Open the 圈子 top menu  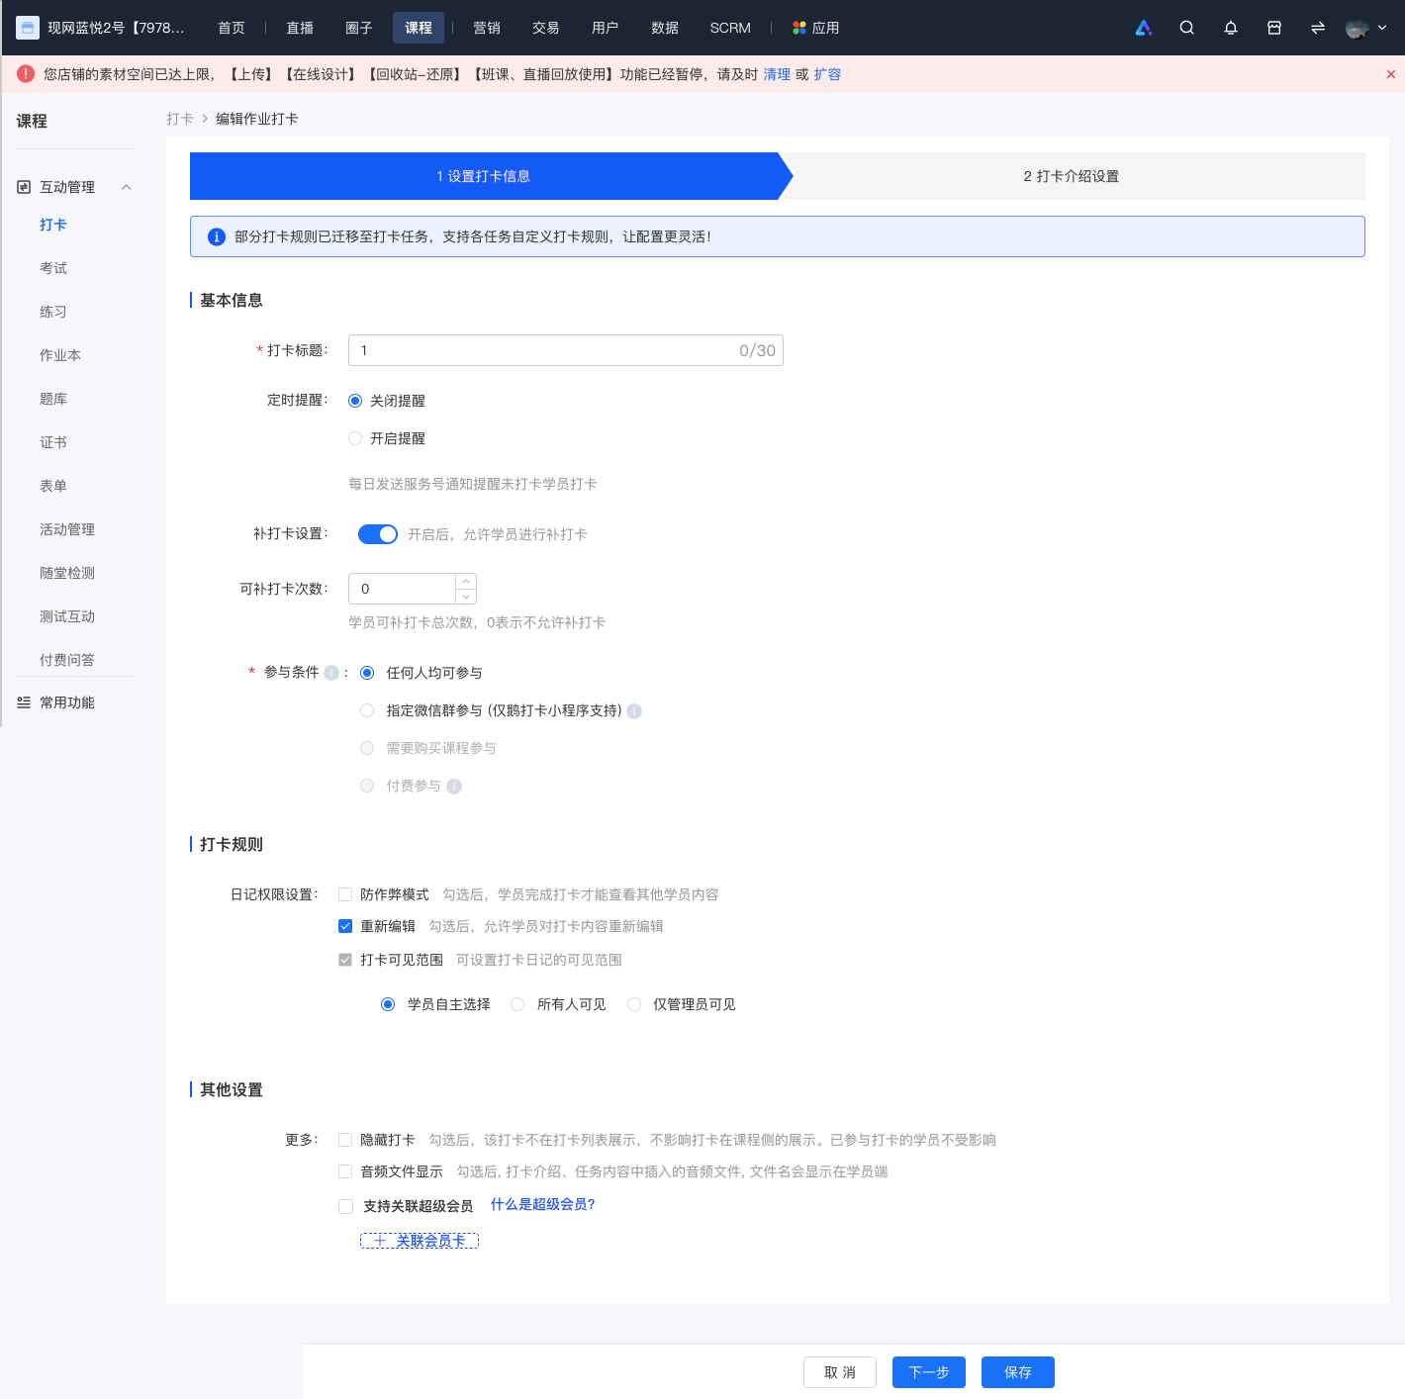click(x=359, y=28)
